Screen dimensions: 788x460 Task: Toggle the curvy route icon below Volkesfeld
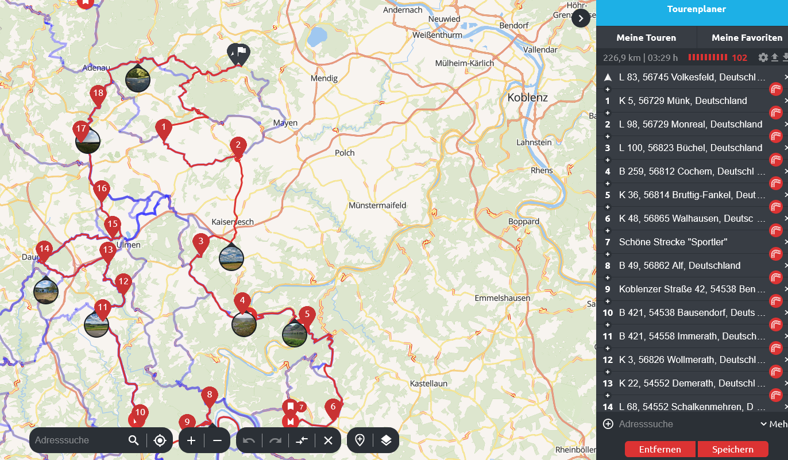[776, 89]
